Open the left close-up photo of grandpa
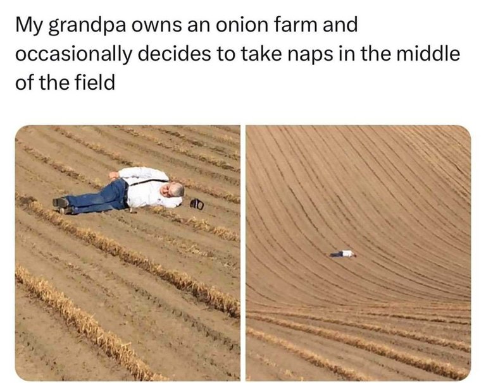 click(128, 253)
